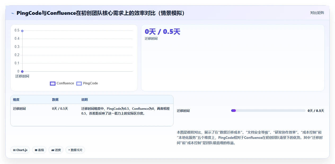Viewport: 335px width, 164px height.
Task: Click the 数据 column header
Action: 55,100
